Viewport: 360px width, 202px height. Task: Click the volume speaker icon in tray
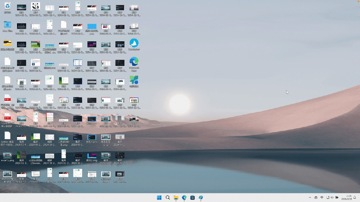[332, 198]
